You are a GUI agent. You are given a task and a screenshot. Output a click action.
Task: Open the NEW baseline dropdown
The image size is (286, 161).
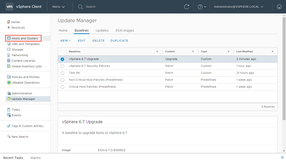tap(66, 40)
